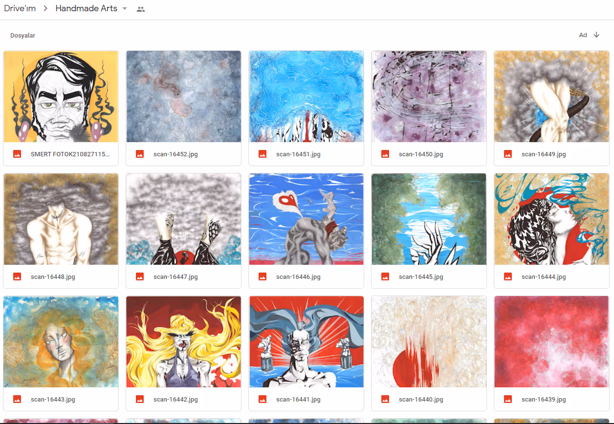Go to Drive'ım in the breadcrumb
Screen dimensions: 614x424
tap(20, 9)
